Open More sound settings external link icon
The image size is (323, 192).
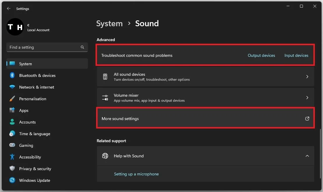click(307, 119)
